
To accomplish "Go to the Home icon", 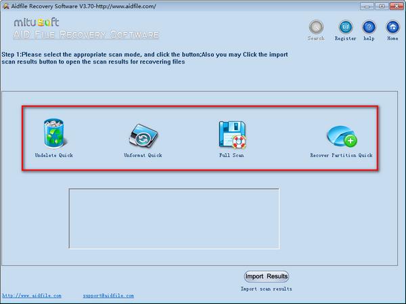I will [392, 27].
